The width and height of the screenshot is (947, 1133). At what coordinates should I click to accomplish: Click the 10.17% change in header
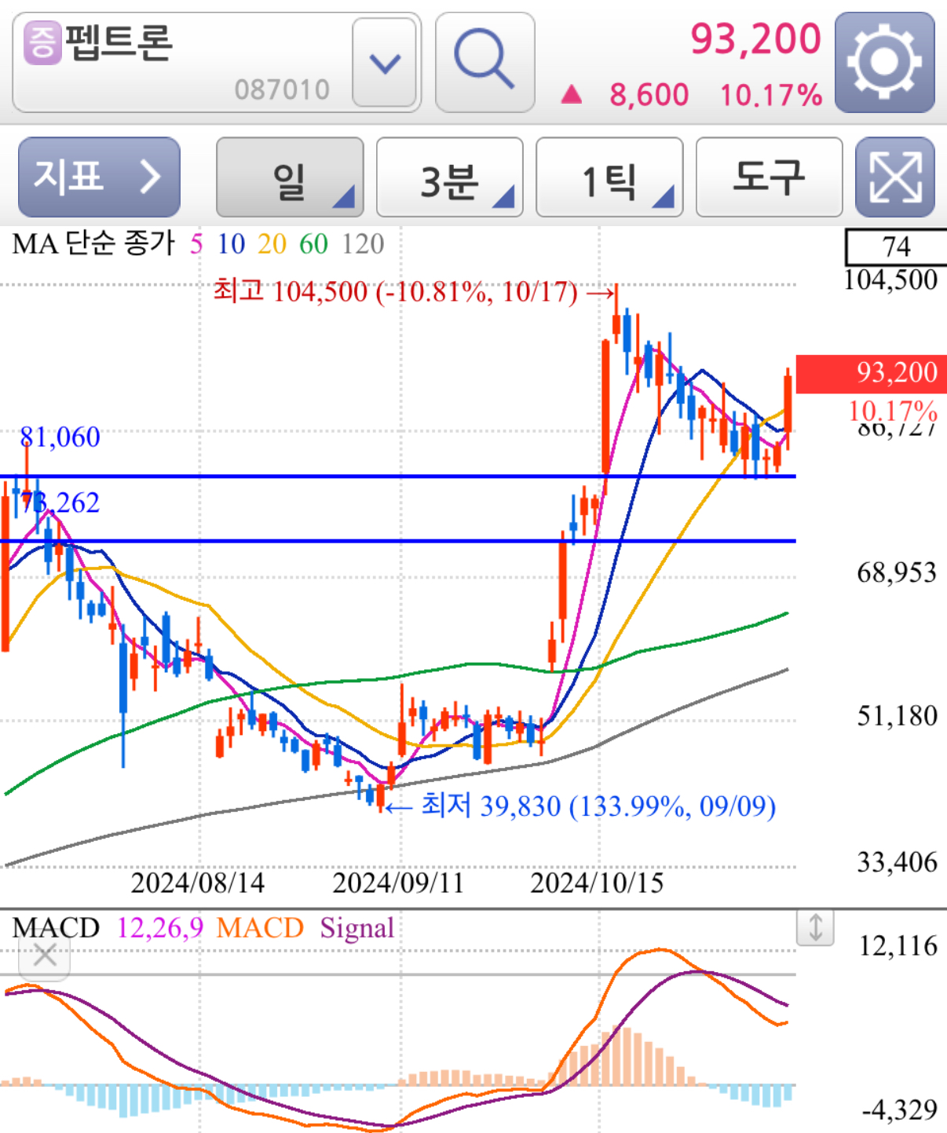click(771, 95)
